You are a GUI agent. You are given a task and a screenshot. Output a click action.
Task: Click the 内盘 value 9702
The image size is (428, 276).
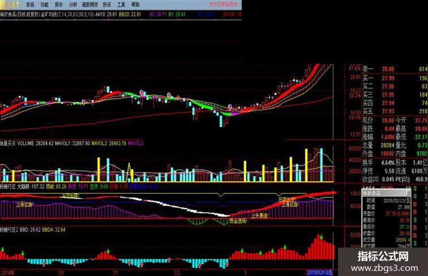[x=422, y=154]
